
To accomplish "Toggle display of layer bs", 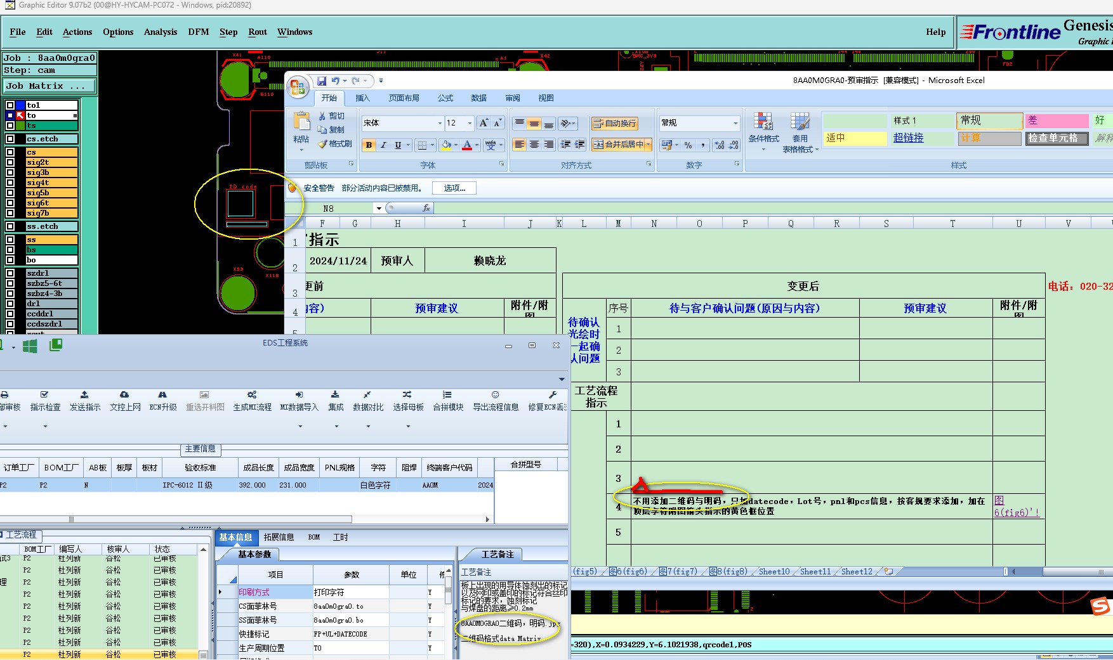I will point(10,250).
